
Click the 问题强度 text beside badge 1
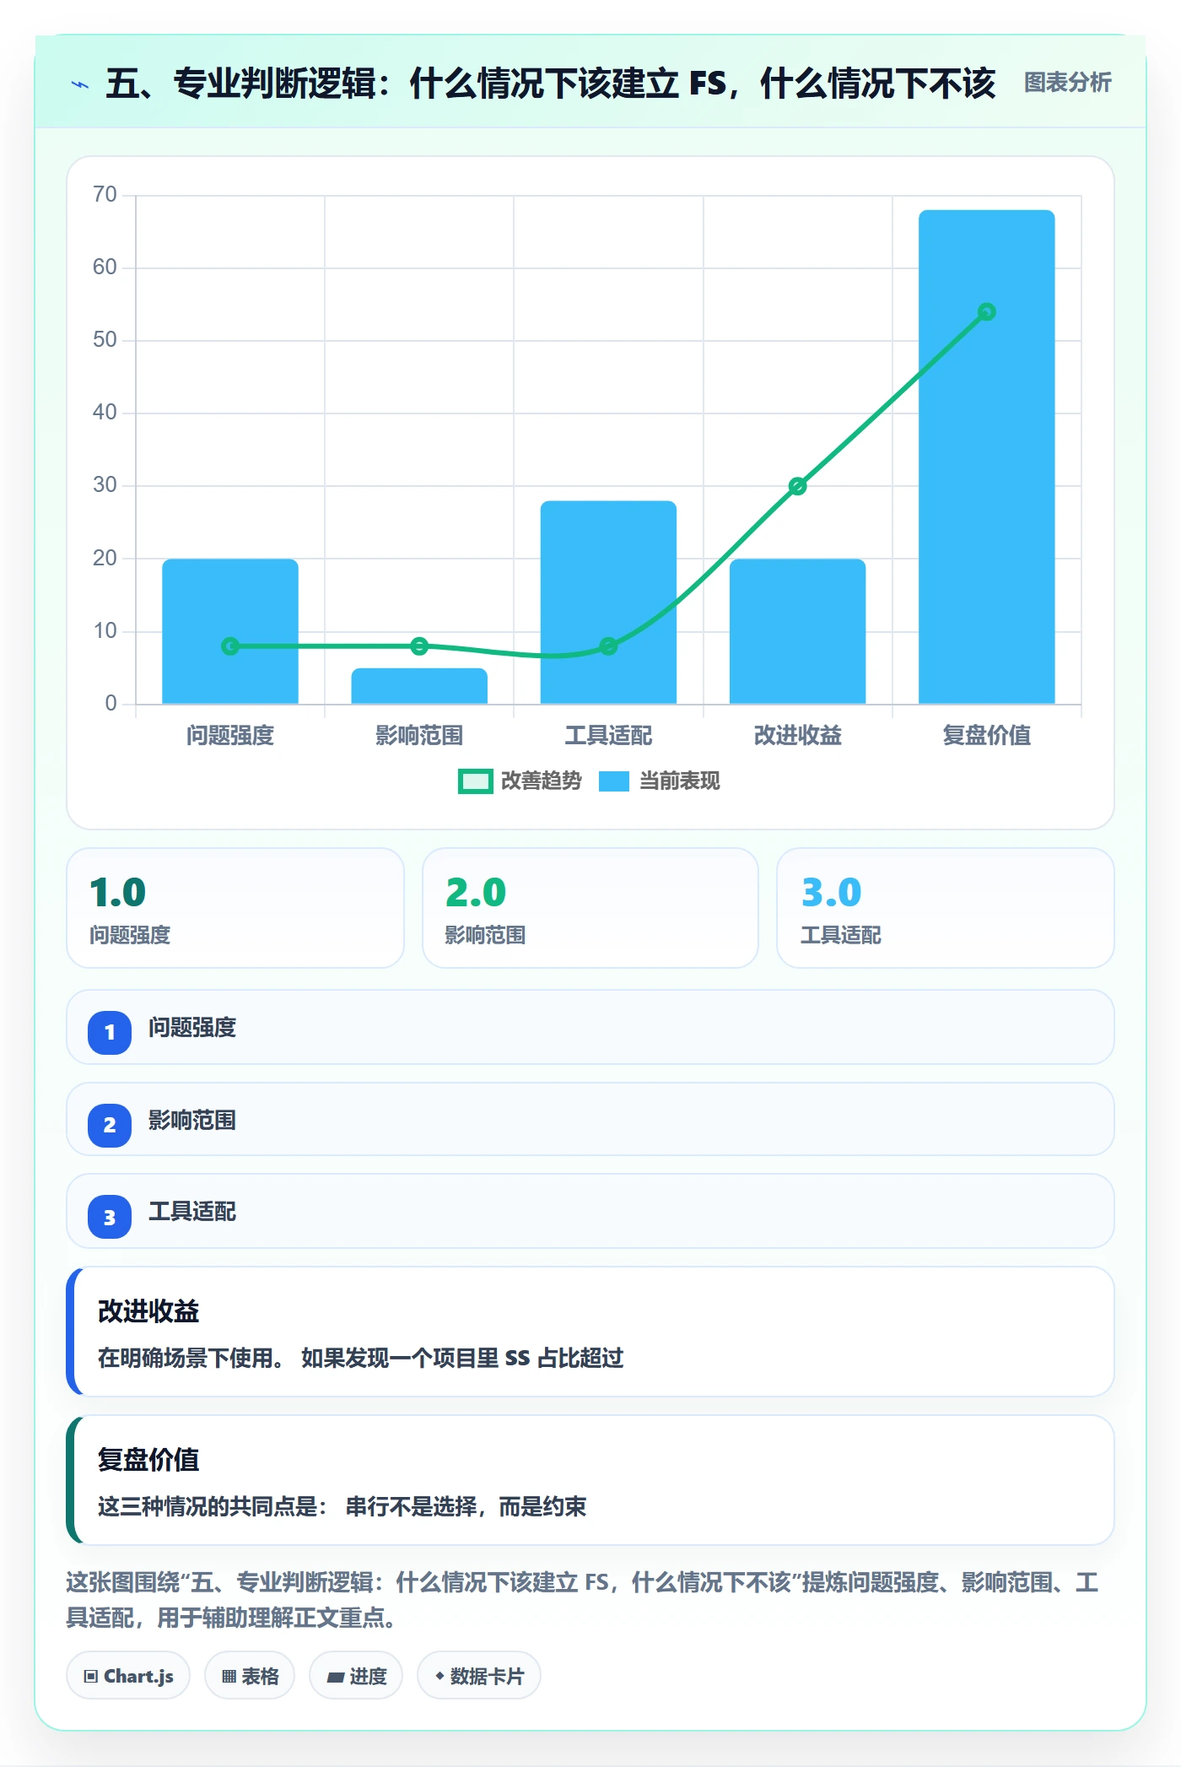click(192, 1028)
